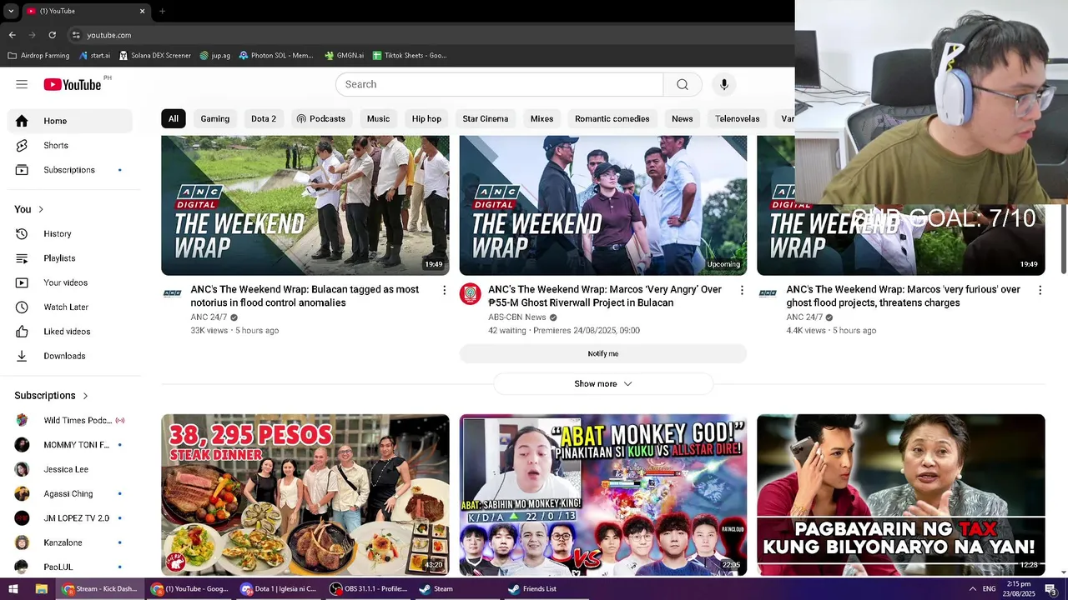Click the browser address bar
The height and width of the screenshot is (600, 1068).
pos(430,35)
